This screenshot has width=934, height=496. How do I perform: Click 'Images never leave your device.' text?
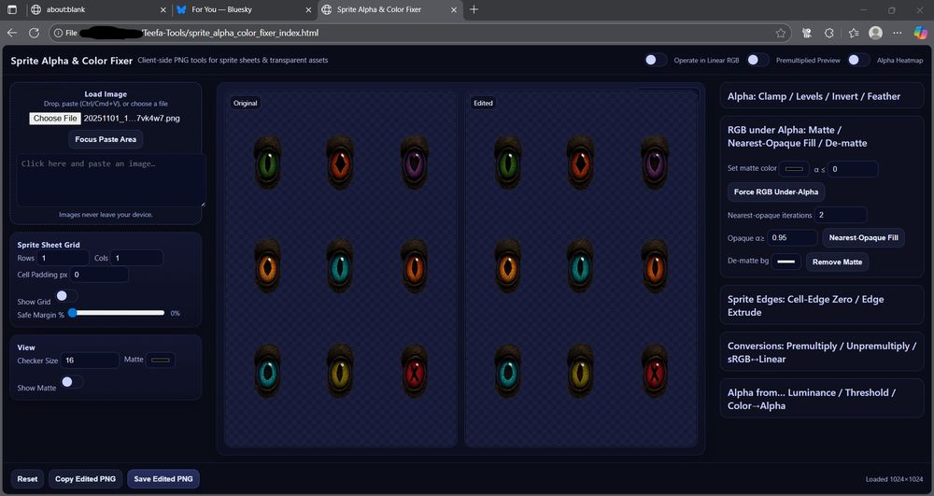click(x=106, y=214)
